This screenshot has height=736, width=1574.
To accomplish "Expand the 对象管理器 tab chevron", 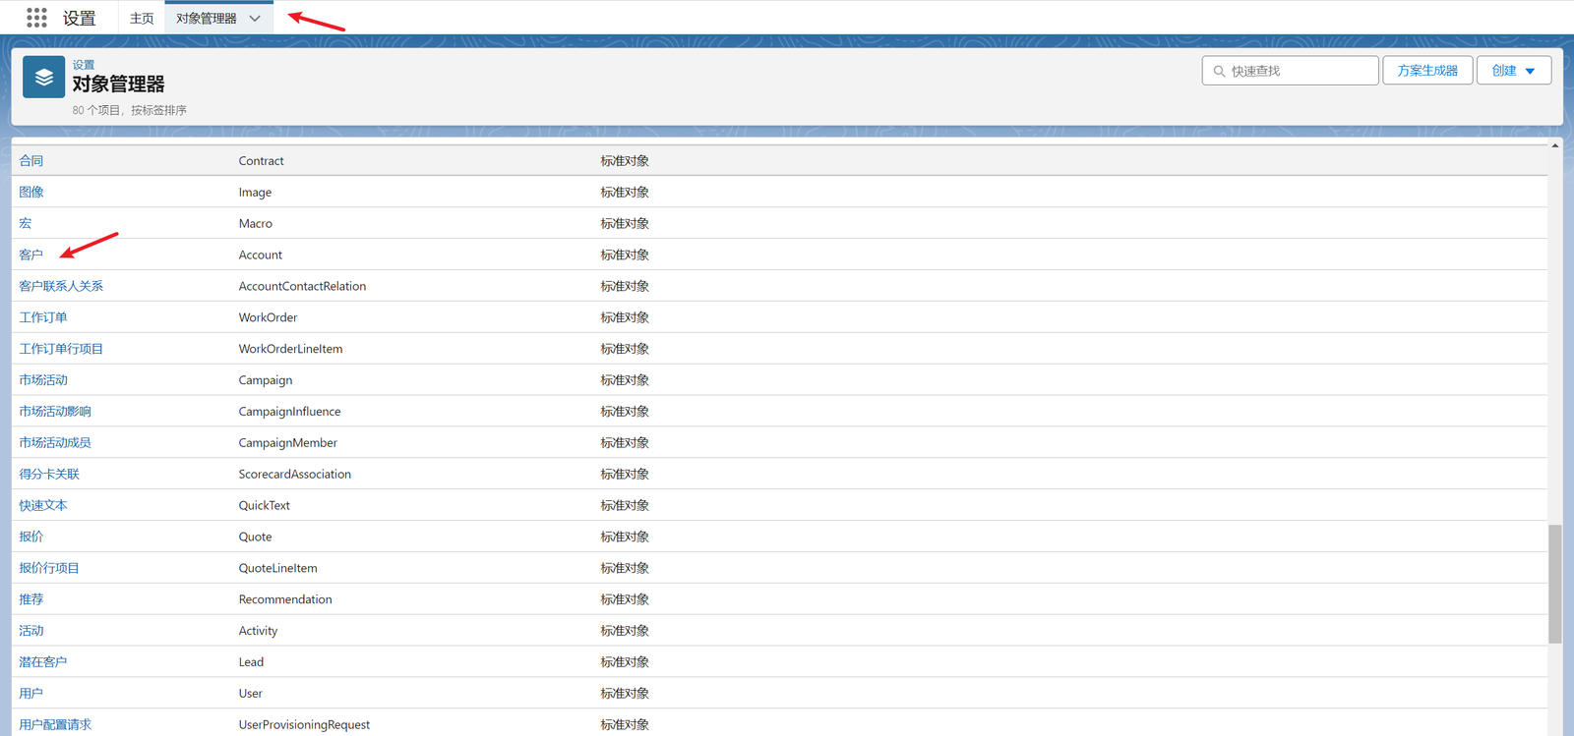I will pos(255,19).
